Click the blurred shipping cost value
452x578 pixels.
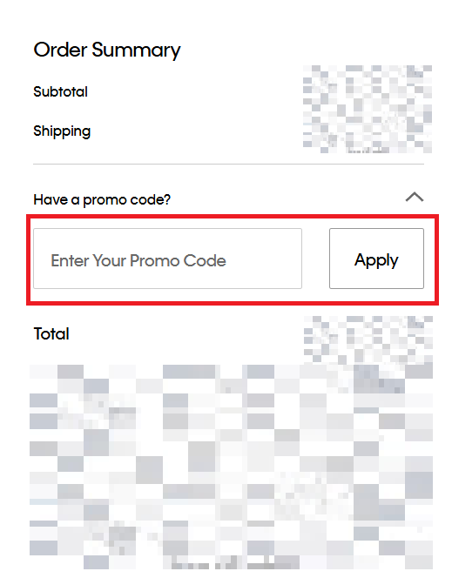tap(368, 132)
